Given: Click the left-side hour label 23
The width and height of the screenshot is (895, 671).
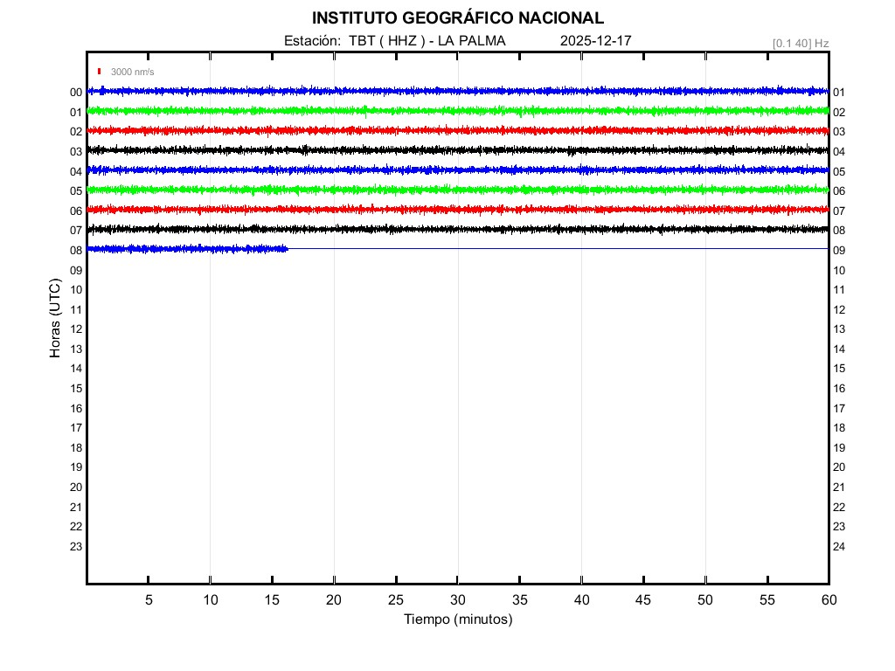Looking at the screenshot, I should [x=76, y=547].
